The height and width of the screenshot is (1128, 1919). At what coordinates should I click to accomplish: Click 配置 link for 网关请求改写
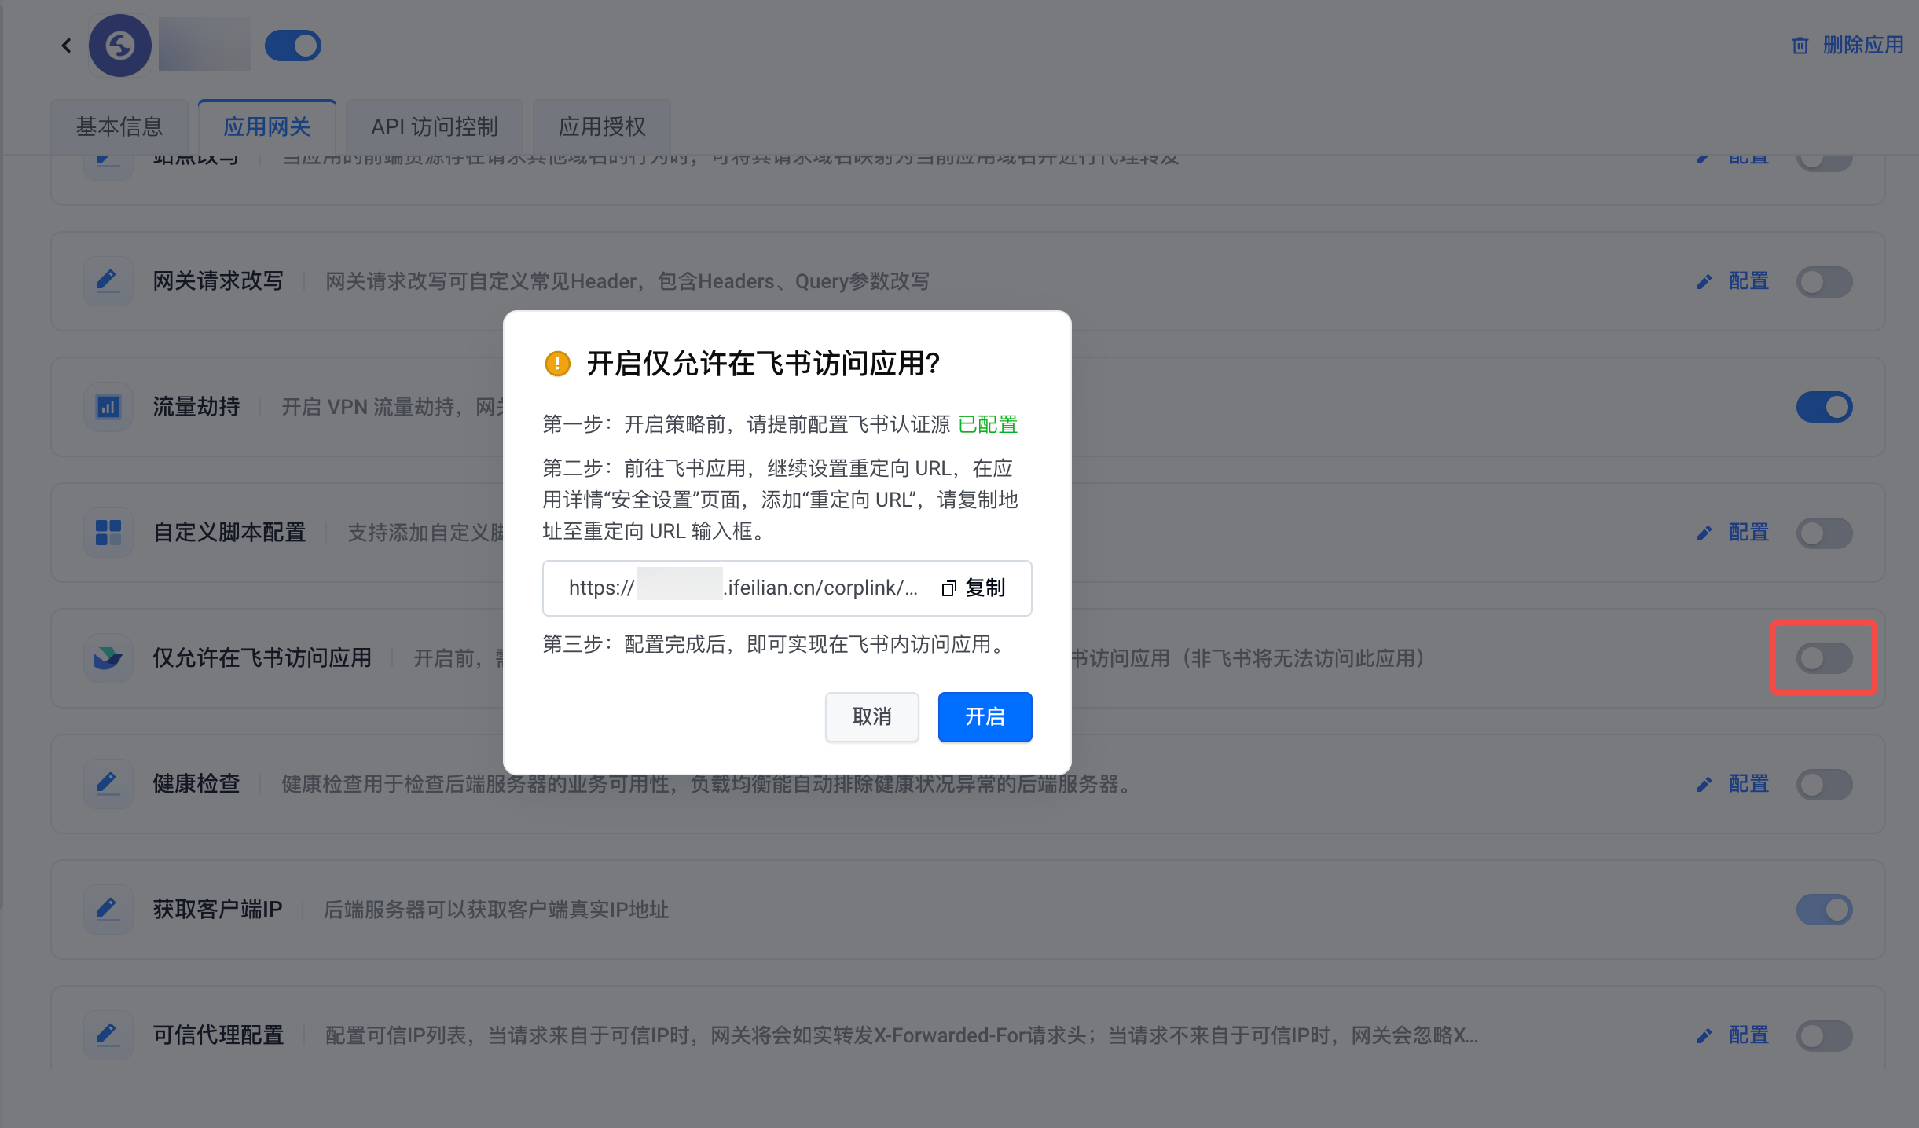(x=1748, y=281)
